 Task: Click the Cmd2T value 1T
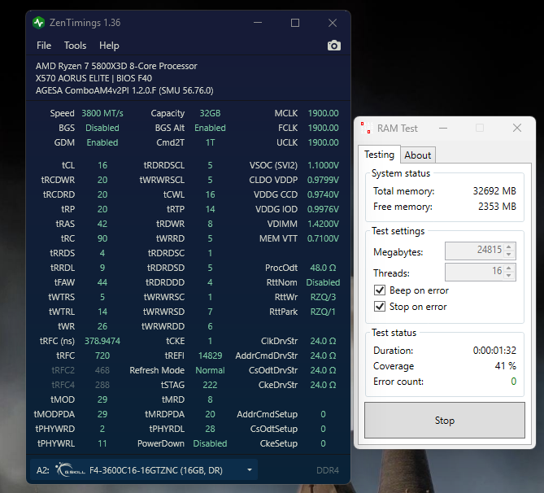210,142
